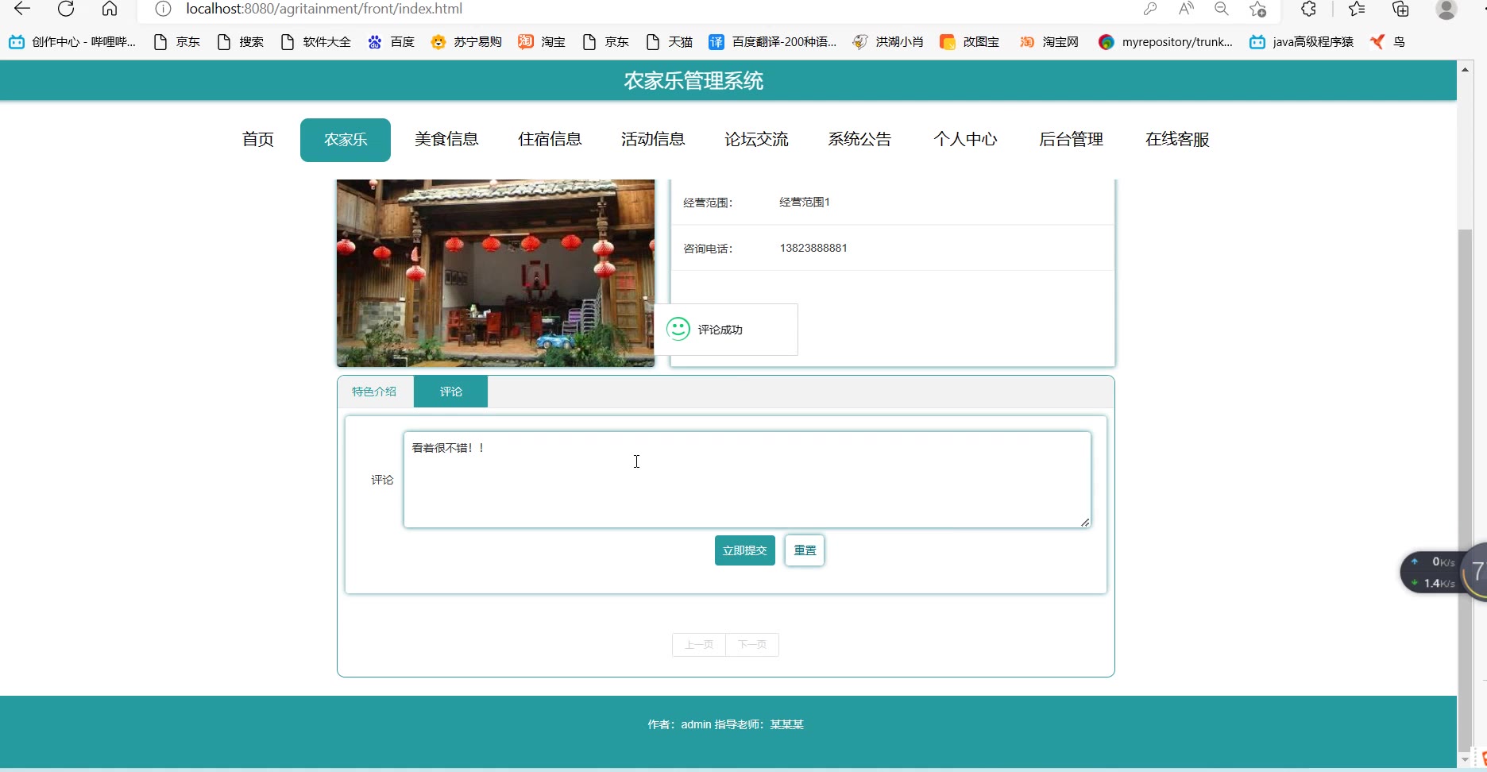Go to next page with 下一页

[751, 645]
